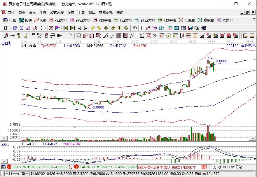Open the 江恩 menu
The image size is (257, 177).
coord(43,13)
